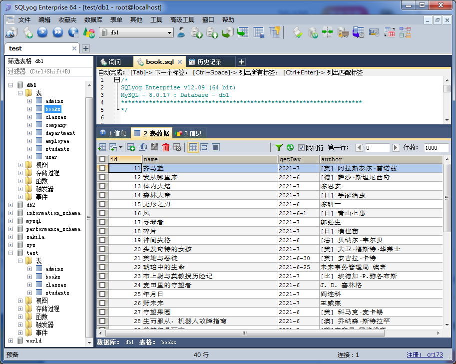The image size is (456, 364).
Task: Check the row checkbox for 野未来
Action: [102, 303]
